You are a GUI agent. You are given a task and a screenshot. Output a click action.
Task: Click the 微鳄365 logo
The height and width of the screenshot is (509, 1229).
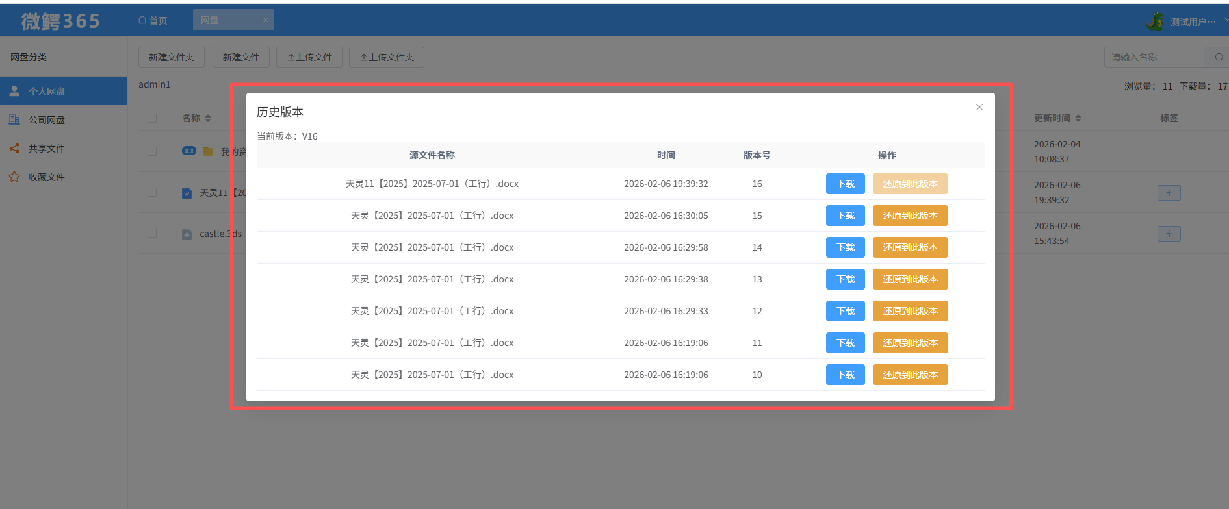[60, 21]
